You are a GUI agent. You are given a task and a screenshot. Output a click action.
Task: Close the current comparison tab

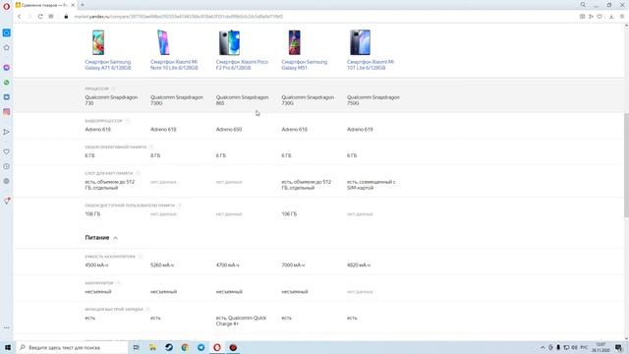(x=73, y=5)
